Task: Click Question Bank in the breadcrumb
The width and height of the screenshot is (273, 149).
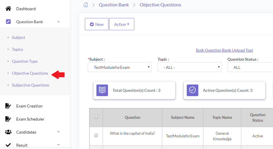Action: coord(114,5)
